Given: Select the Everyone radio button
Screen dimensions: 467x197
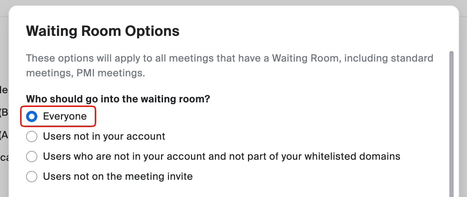Looking at the screenshot, I should tap(32, 116).
